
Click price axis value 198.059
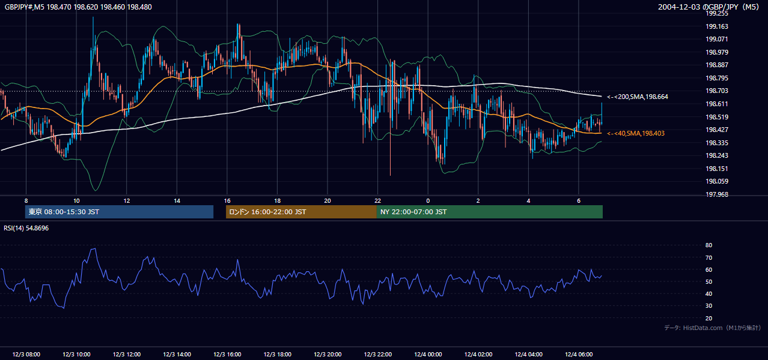point(716,181)
